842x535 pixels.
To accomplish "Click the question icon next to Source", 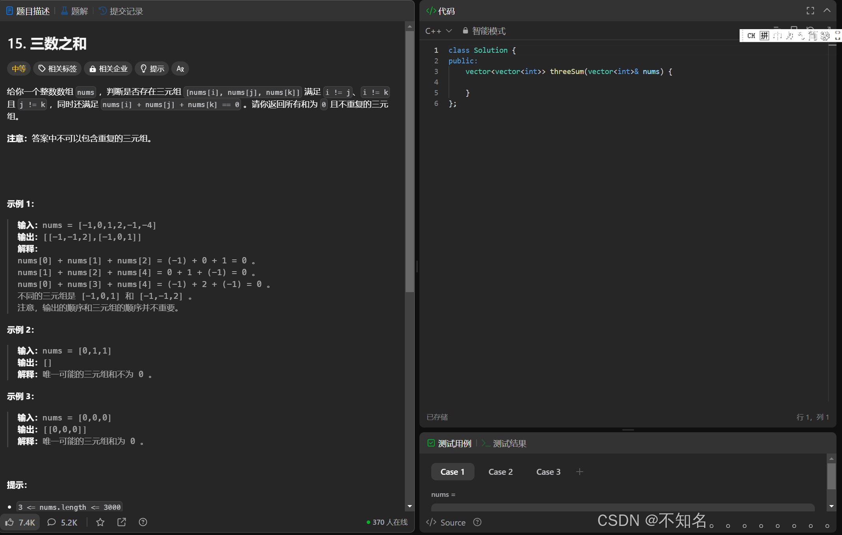I will pyautogui.click(x=477, y=522).
